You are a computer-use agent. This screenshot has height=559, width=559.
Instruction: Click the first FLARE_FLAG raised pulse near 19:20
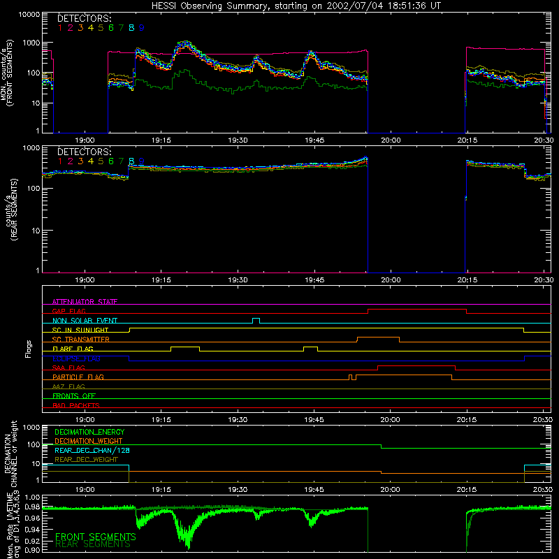185,347
